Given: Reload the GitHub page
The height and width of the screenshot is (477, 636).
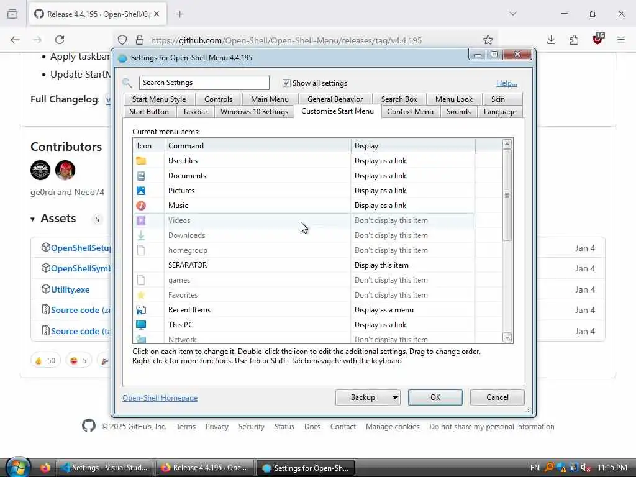Looking at the screenshot, I should pos(60,40).
